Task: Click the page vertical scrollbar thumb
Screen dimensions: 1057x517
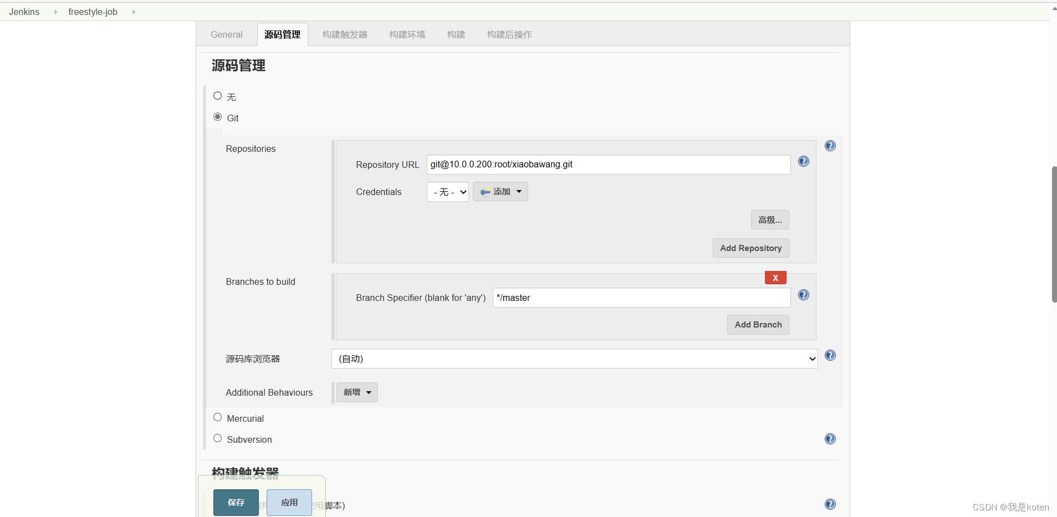Action: (x=1054, y=234)
